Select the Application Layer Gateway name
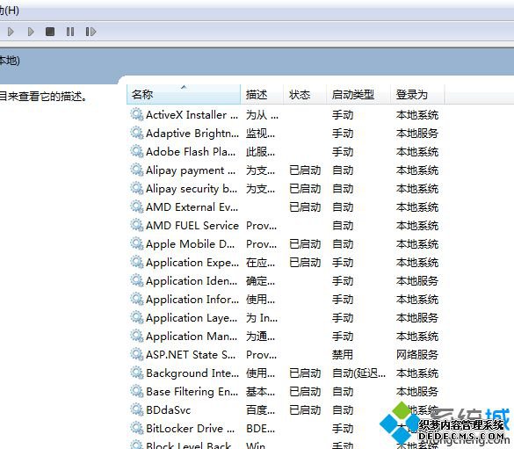 click(192, 318)
